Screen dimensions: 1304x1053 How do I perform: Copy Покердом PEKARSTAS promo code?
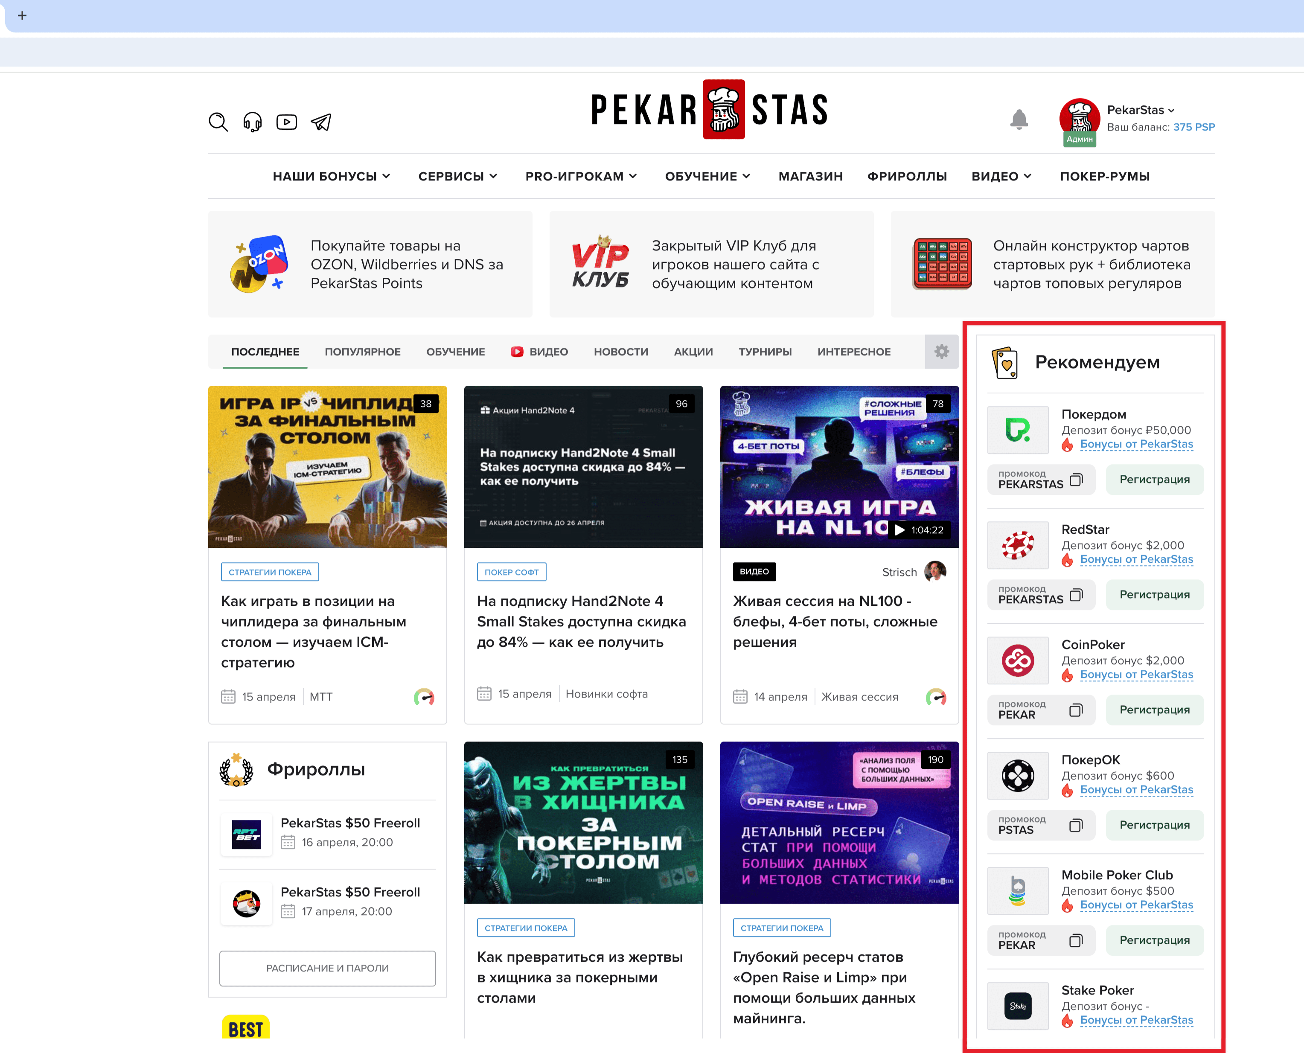tap(1075, 480)
